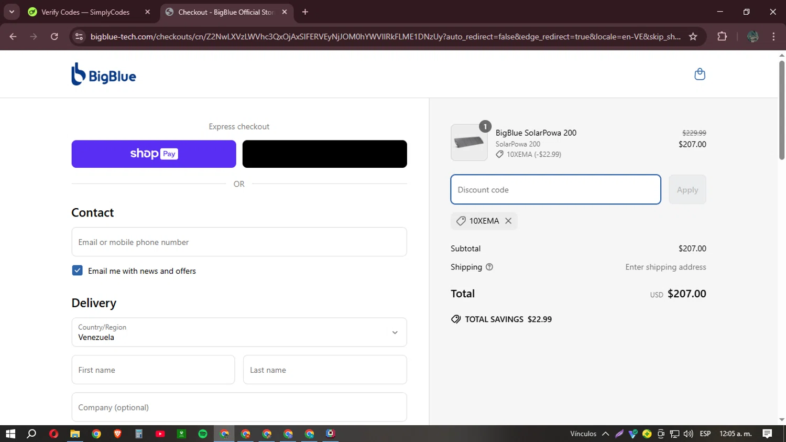
Task: Click the BigBlue SolarPowa 200 product name
Action: coord(536,133)
